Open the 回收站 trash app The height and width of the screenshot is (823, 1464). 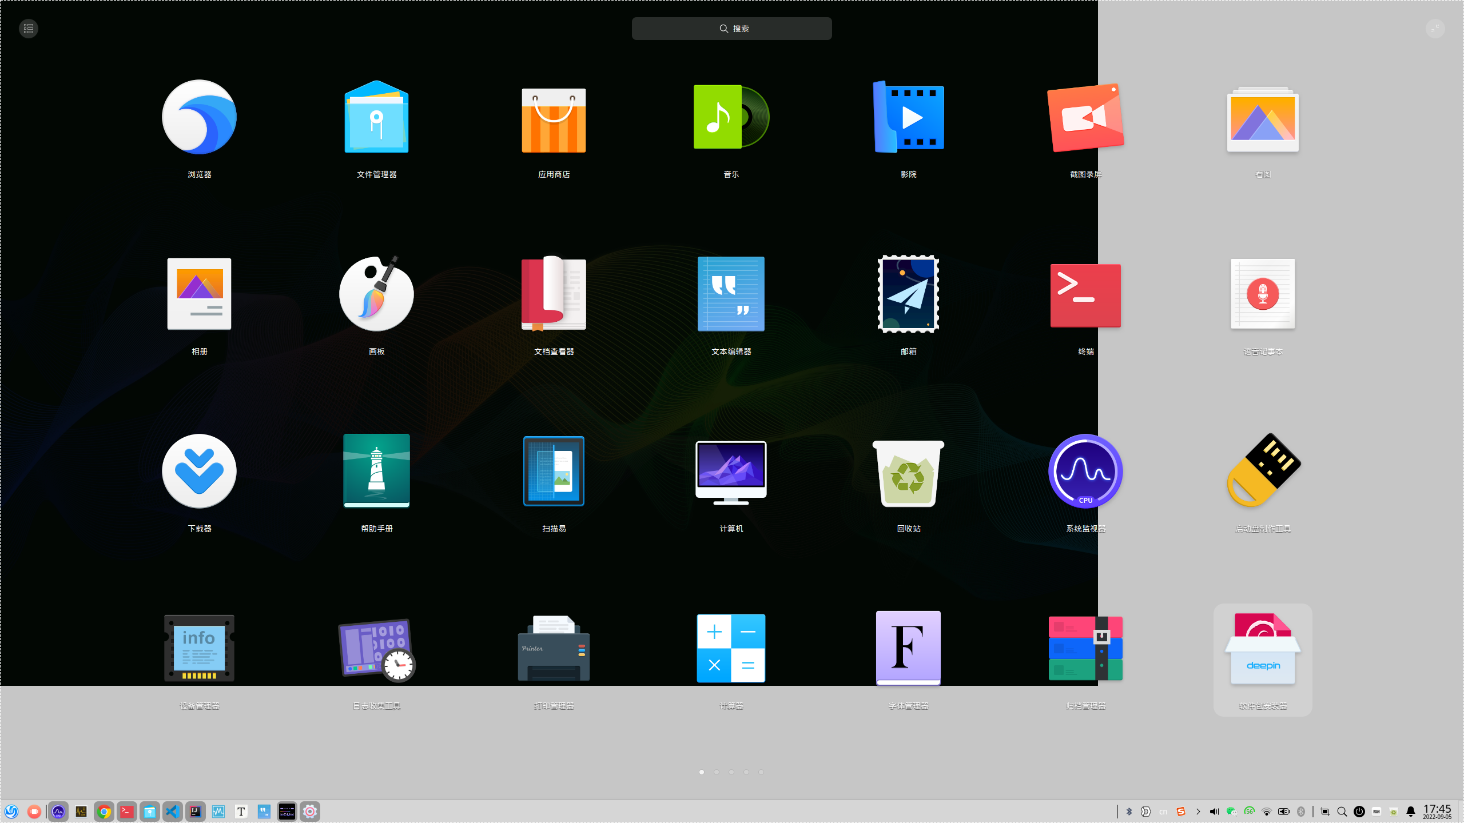pyautogui.click(x=908, y=473)
